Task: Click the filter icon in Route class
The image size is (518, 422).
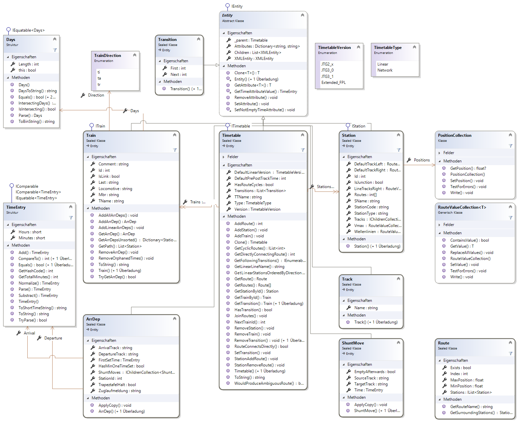Action: click(x=511, y=353)
